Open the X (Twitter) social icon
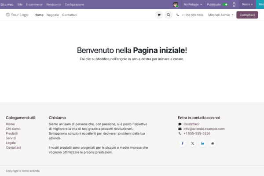Screen dimensions: 264x176 point(192,143)
